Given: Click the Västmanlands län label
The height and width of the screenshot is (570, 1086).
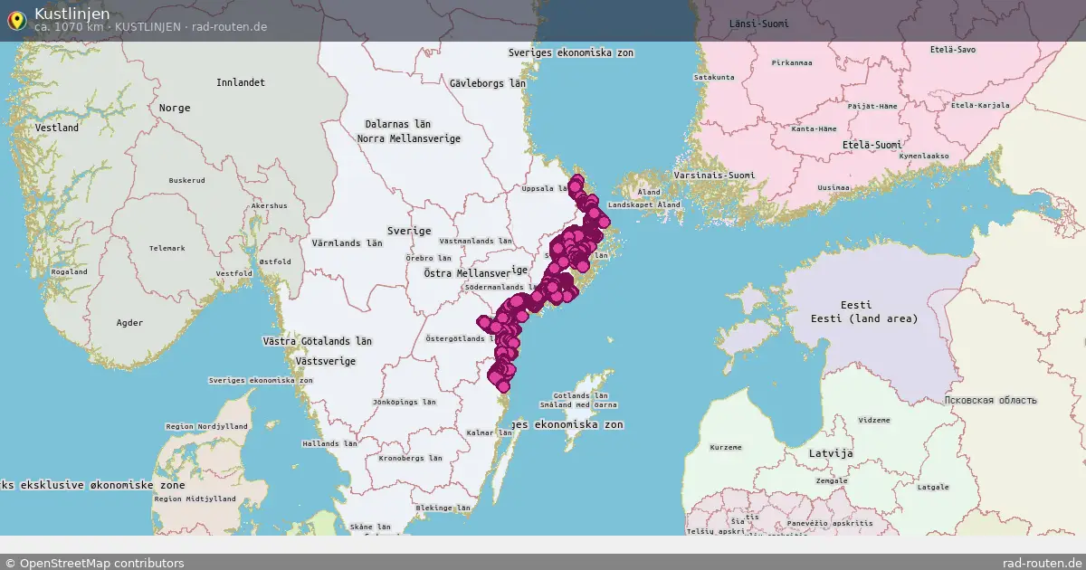Looking at the screenshot, I should [475, 242].
